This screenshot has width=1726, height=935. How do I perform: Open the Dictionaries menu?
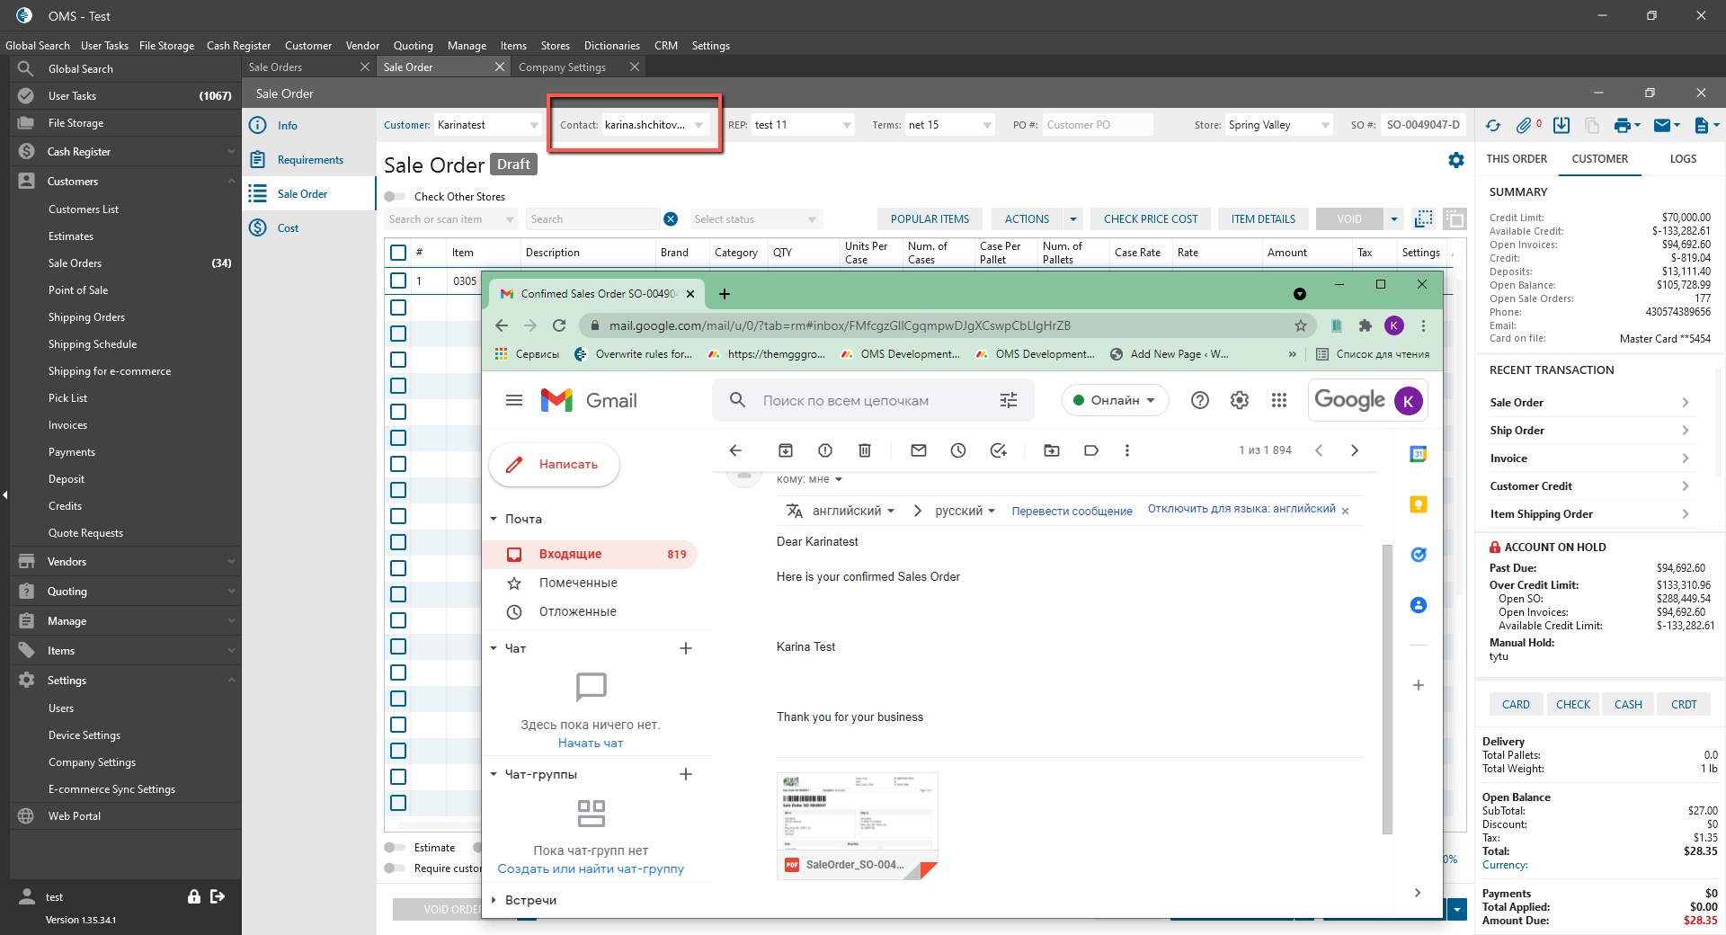coord(611,46)
